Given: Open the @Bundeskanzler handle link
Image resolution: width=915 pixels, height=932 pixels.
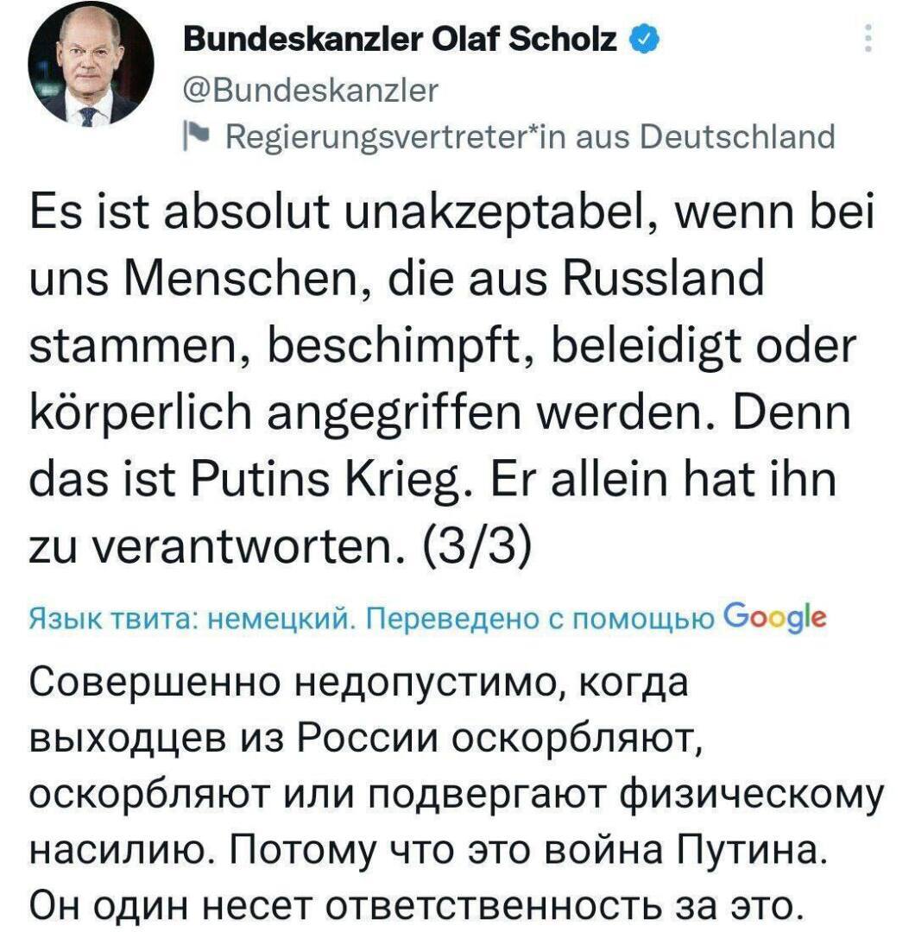Looking at the screenshot, I should tap(312, 89).
